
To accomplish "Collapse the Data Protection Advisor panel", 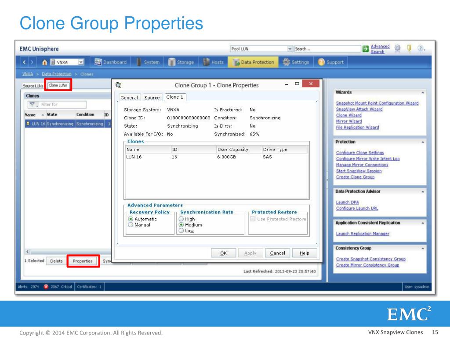I will [x=423, y=192].
